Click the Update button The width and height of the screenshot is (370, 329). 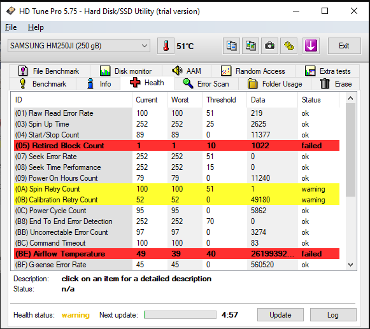pyautogui.click(x=280, y=315)
